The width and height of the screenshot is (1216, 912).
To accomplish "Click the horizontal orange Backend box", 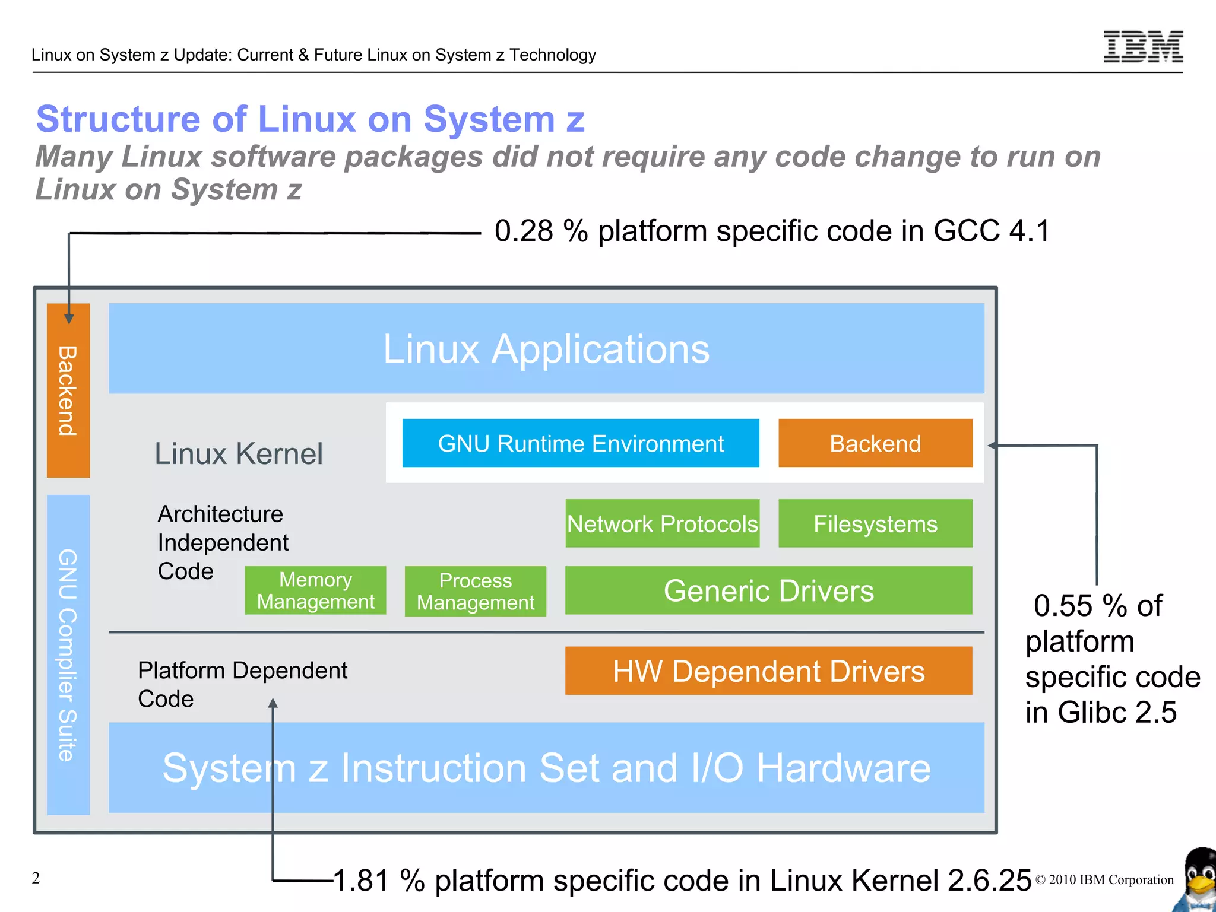I will click(x=875, y=443).
